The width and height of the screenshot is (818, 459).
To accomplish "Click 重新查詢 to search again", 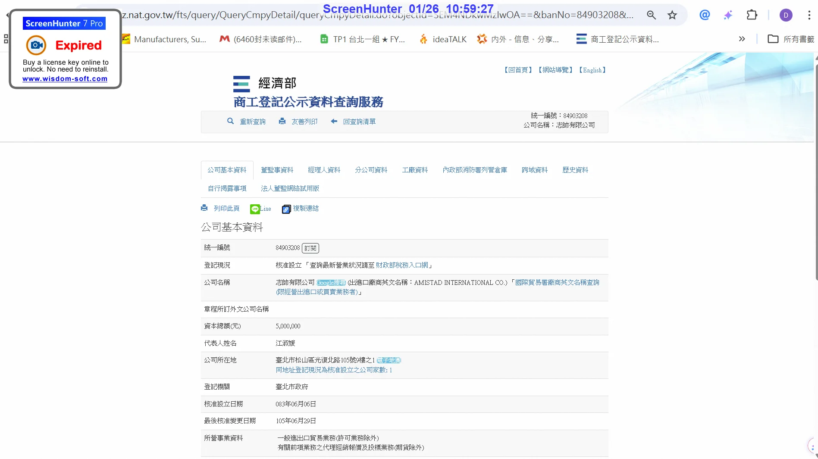I will click(252, 122).
